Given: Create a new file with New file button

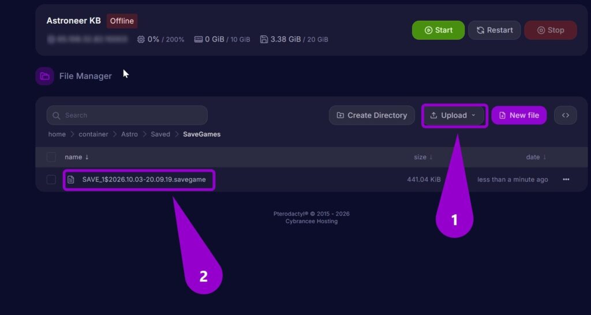Looking at the screenshot, I should (519, 115).
